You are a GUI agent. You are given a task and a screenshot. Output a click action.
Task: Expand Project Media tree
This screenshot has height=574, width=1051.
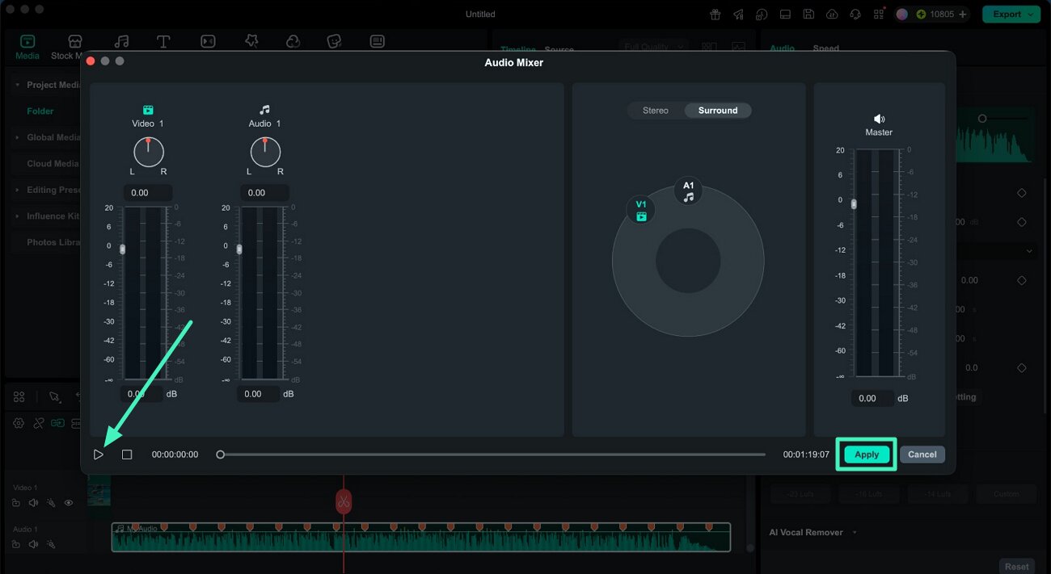[18, 85]
